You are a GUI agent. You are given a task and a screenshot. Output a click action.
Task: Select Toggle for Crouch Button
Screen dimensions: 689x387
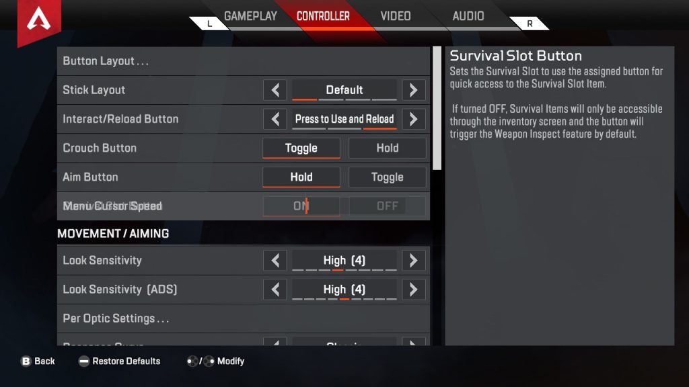click(301, 148)
